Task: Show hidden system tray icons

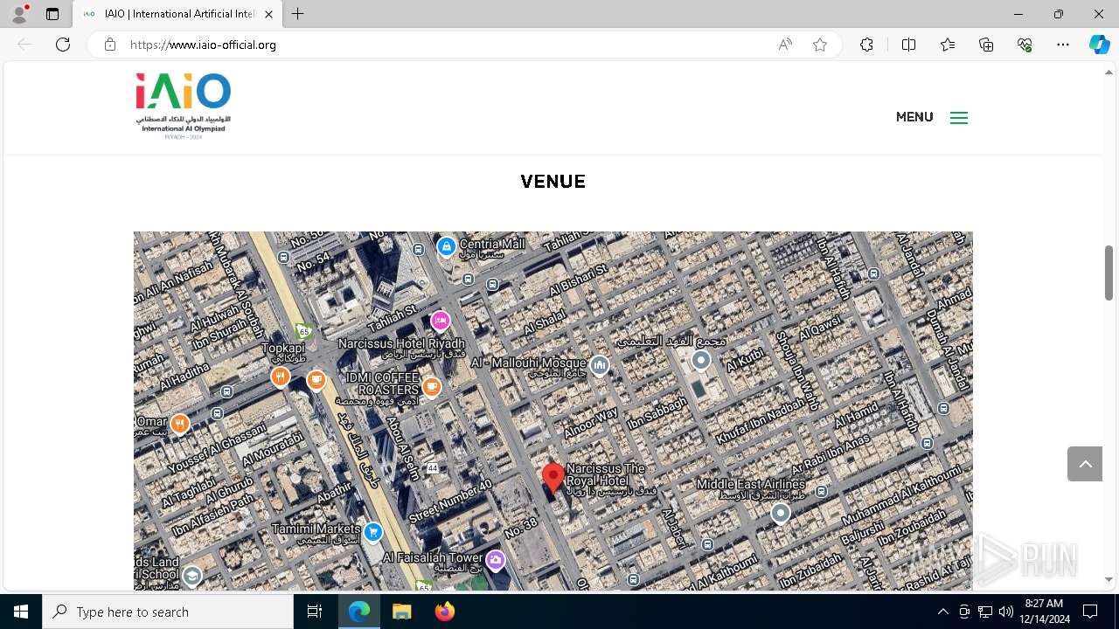Action: [x=942, y=612]
